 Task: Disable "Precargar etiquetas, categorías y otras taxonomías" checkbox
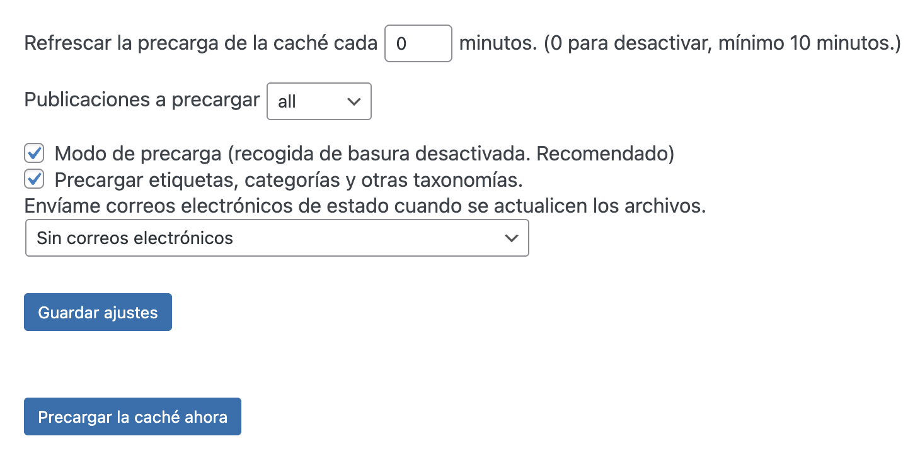[x=34, y=180]
